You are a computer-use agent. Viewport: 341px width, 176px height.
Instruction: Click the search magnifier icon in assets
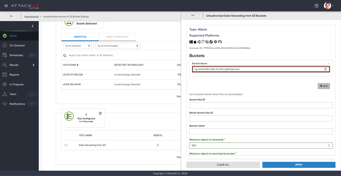click(65, 55)
